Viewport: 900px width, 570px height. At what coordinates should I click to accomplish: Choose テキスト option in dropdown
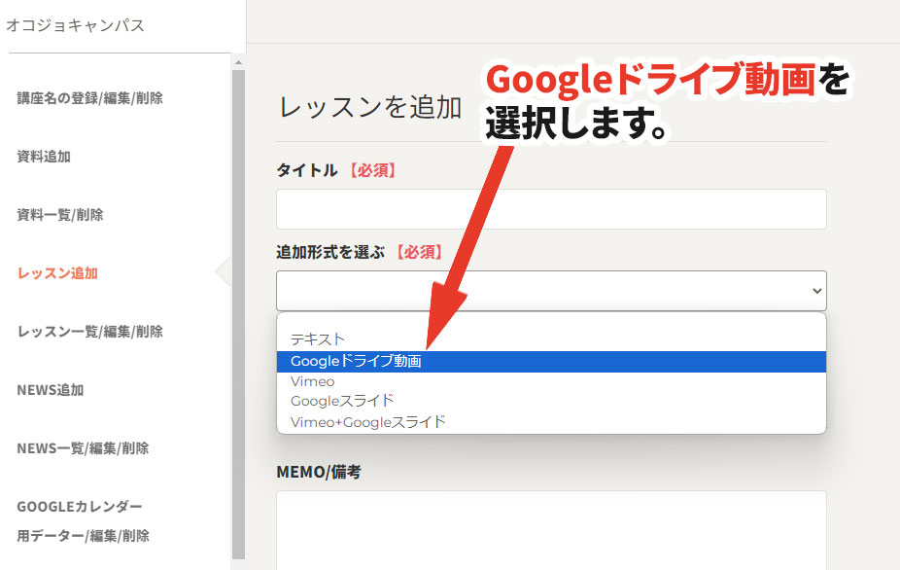(551, 339)
